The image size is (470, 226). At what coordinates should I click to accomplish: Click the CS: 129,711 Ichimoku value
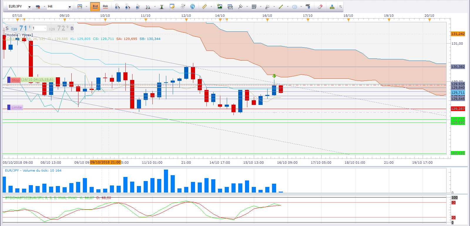tap(103, 39)
